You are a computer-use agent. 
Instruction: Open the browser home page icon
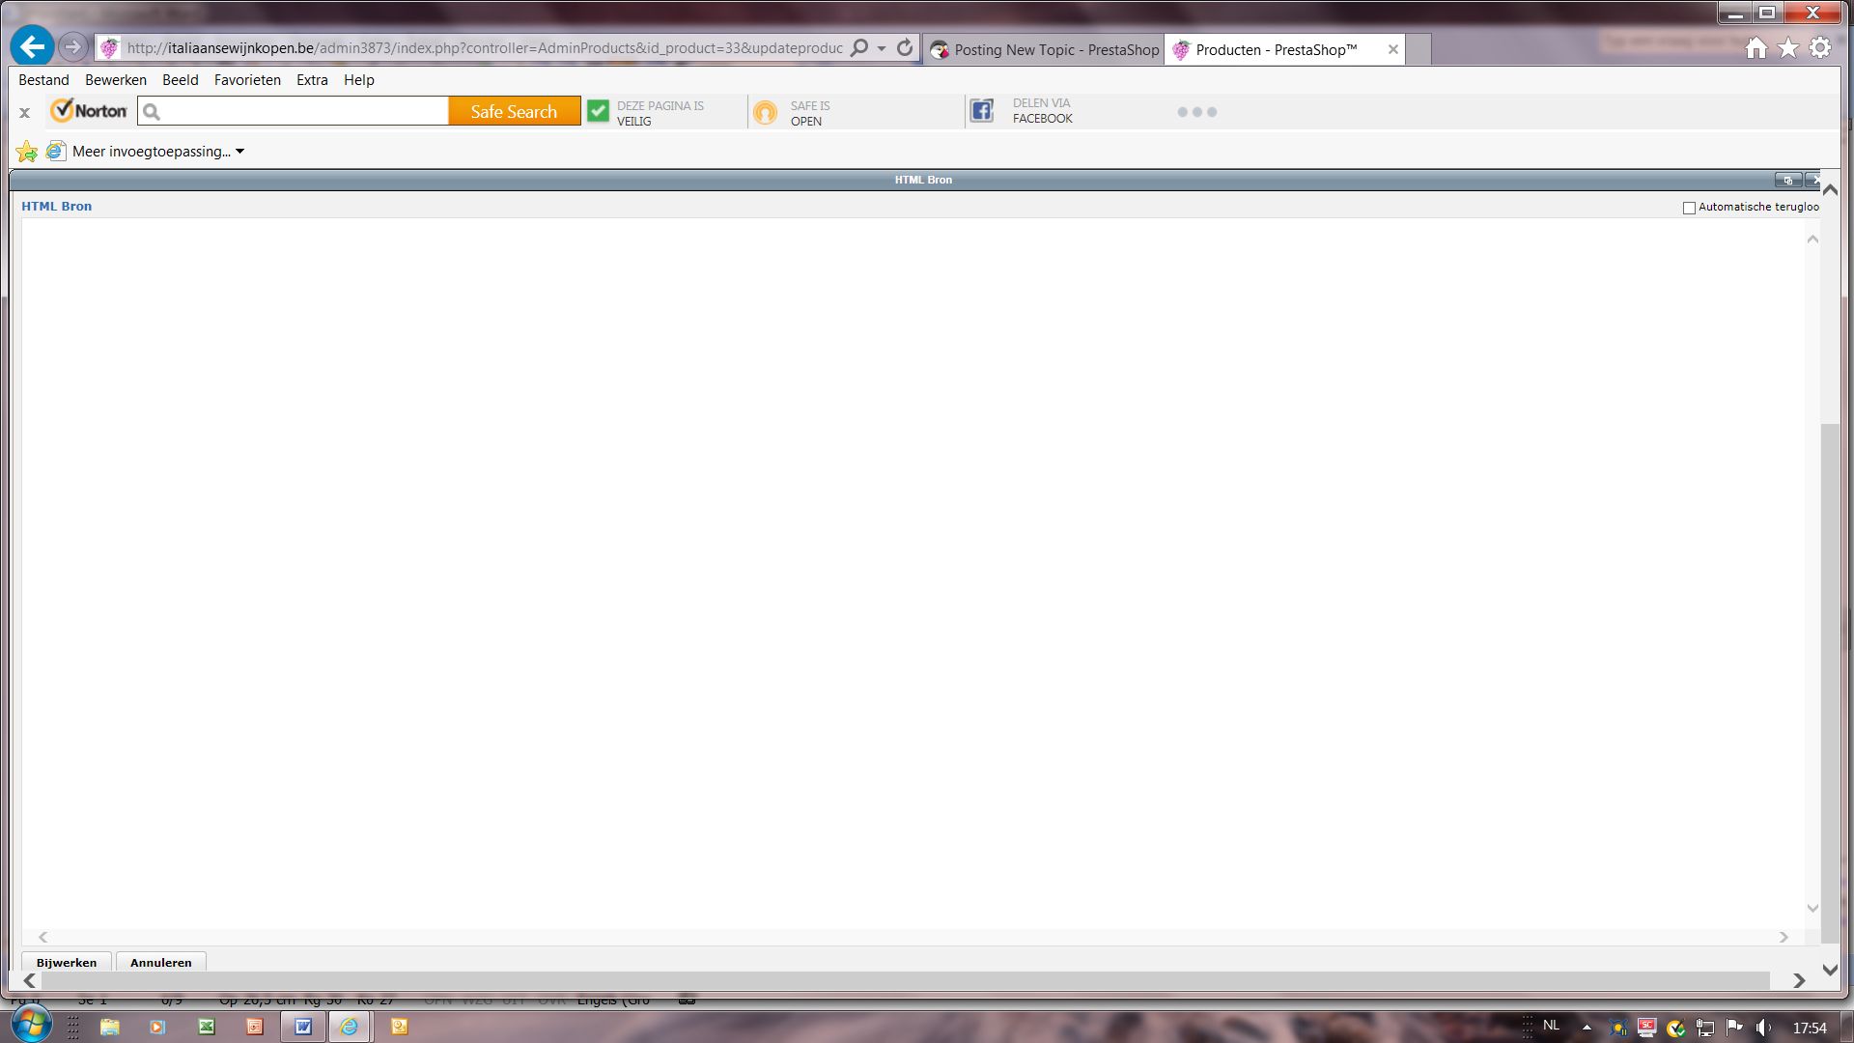(x=1756, y=48)
